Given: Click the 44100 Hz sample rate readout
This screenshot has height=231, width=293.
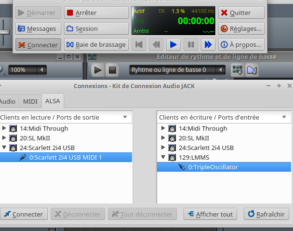Looking at the screenshot, I should click(x=203, y=11).
